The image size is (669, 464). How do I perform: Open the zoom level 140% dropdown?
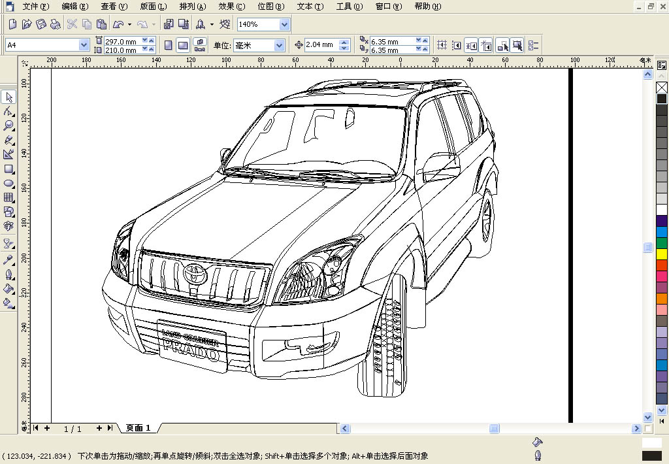pos(284,25)
